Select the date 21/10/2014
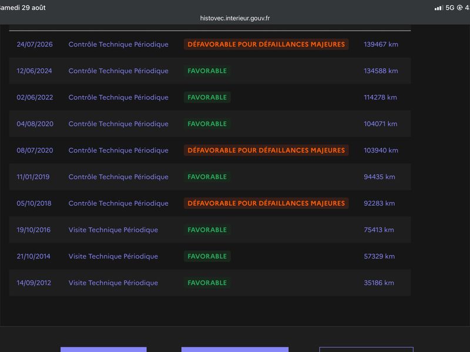 (x=33, y=256)
